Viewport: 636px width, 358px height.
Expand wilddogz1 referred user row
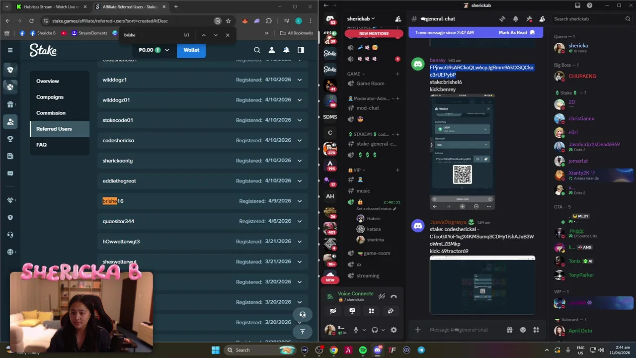pyautogui.click(x=299, y=80)
